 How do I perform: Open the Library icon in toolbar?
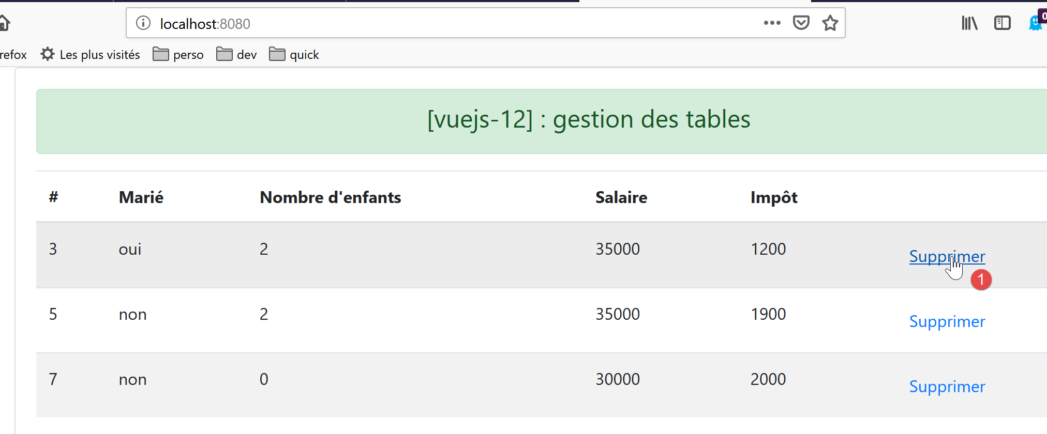point(969,23)
